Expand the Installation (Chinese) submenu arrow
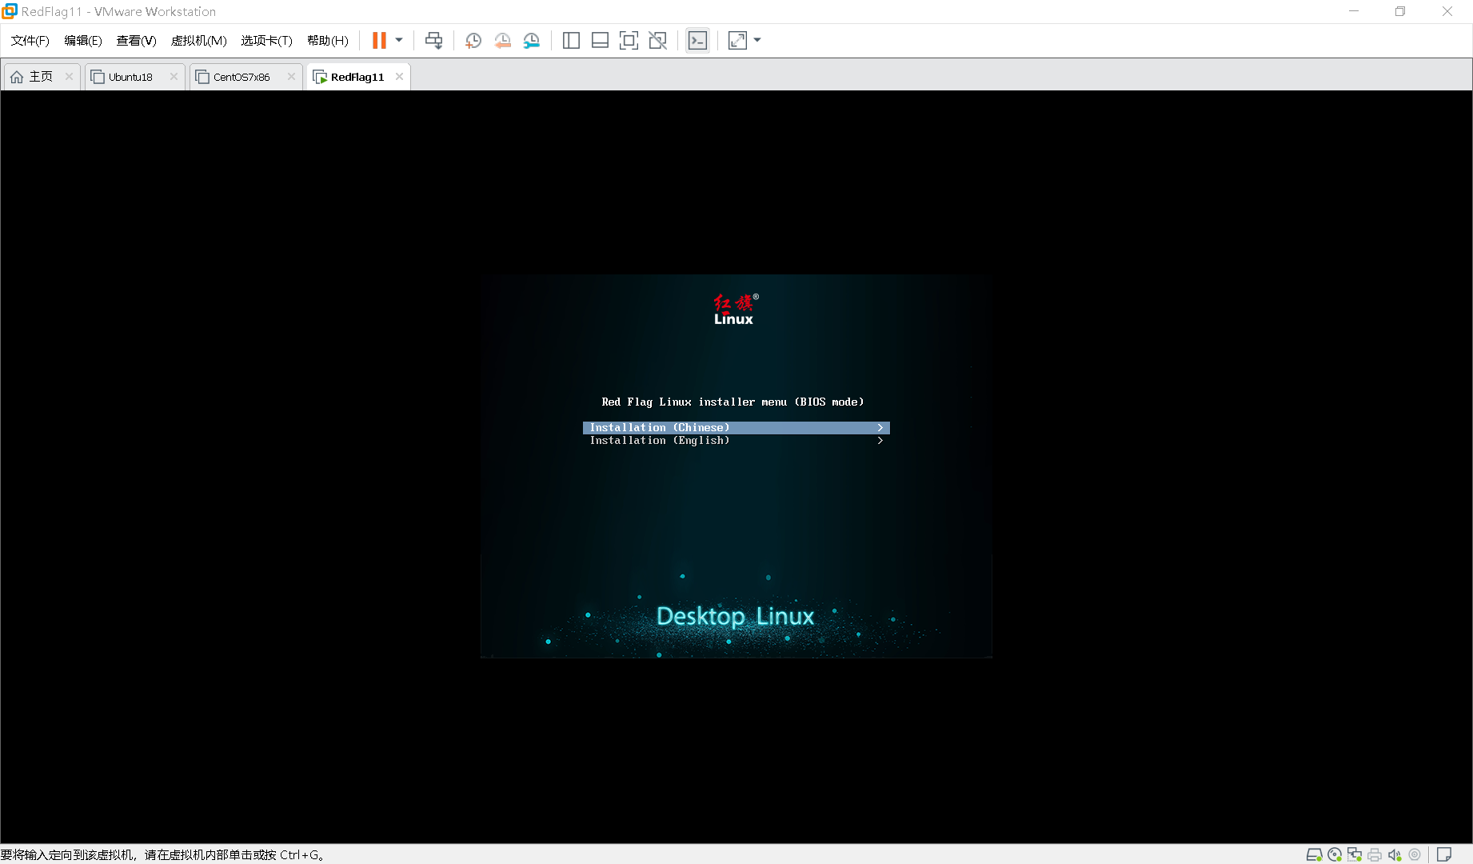1473x864 pixels. [880, 428]
